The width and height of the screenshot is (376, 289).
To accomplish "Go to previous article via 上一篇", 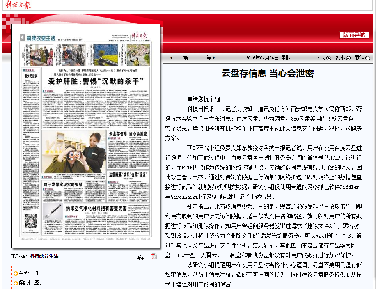I will tap(179, 58).
